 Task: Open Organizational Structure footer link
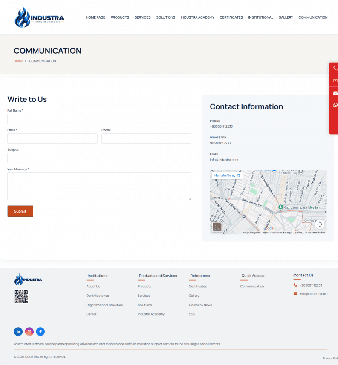pos(104,305)
